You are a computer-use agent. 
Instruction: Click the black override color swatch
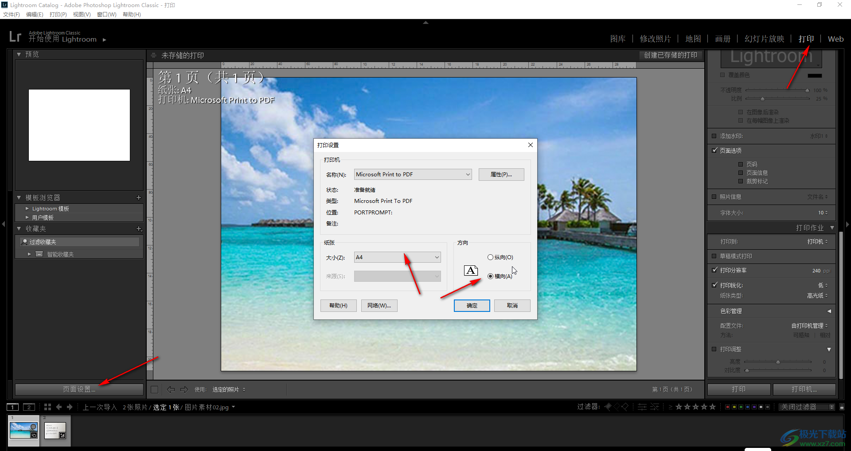click(x=815, y=76)
